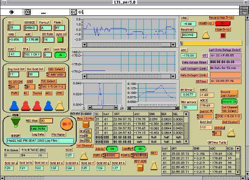Toggle the green Record On button
The width and height of the screenshot is (249, 180).
[x=229, y=101]
